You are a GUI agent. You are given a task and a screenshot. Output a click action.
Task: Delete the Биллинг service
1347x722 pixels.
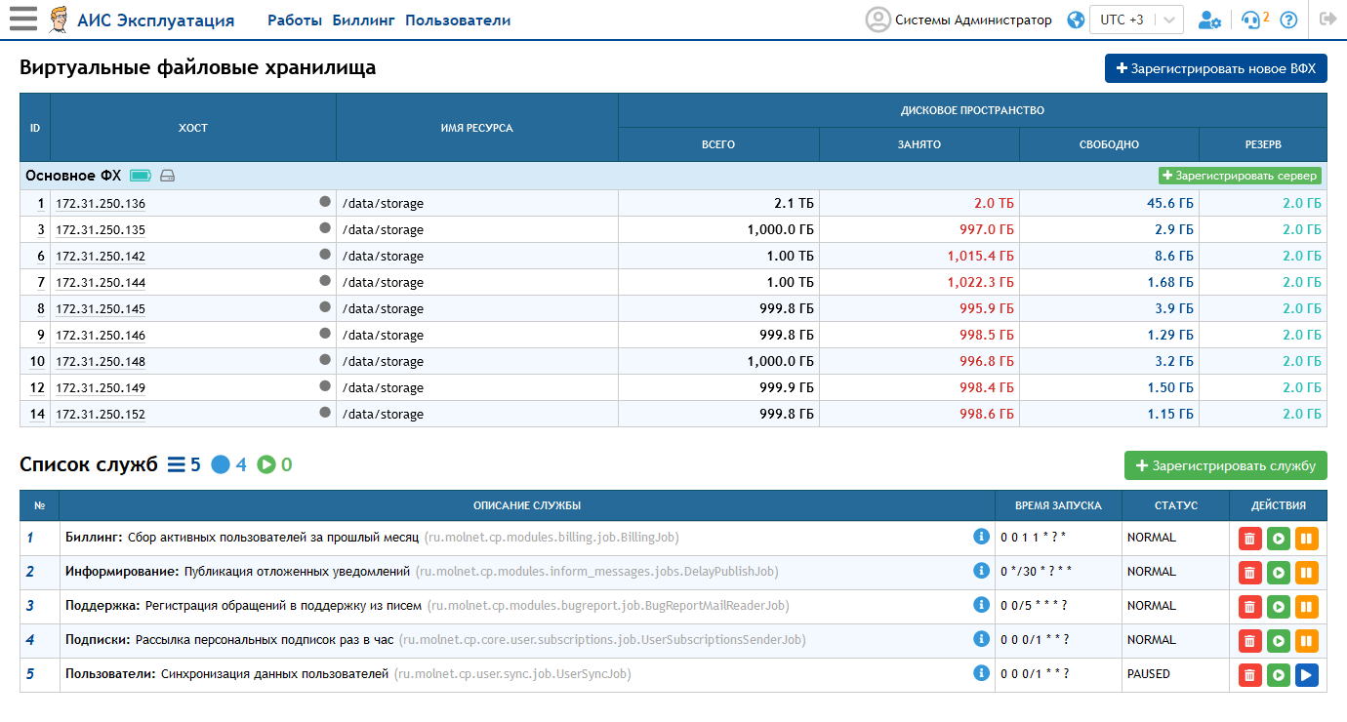point(1249,538)
